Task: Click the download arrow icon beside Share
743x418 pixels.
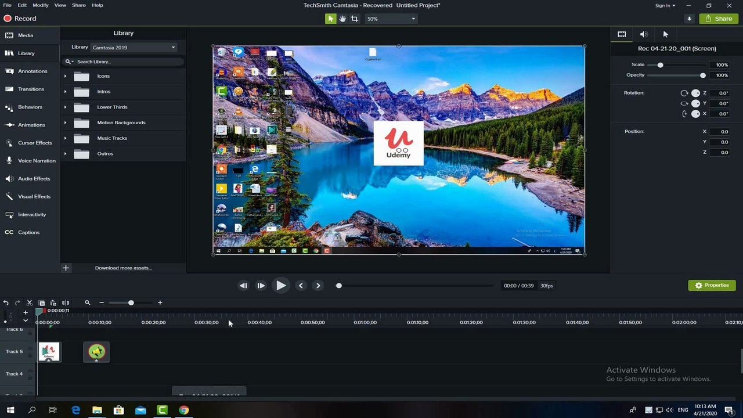Action: pyautogui.click(x=690, y=19)
